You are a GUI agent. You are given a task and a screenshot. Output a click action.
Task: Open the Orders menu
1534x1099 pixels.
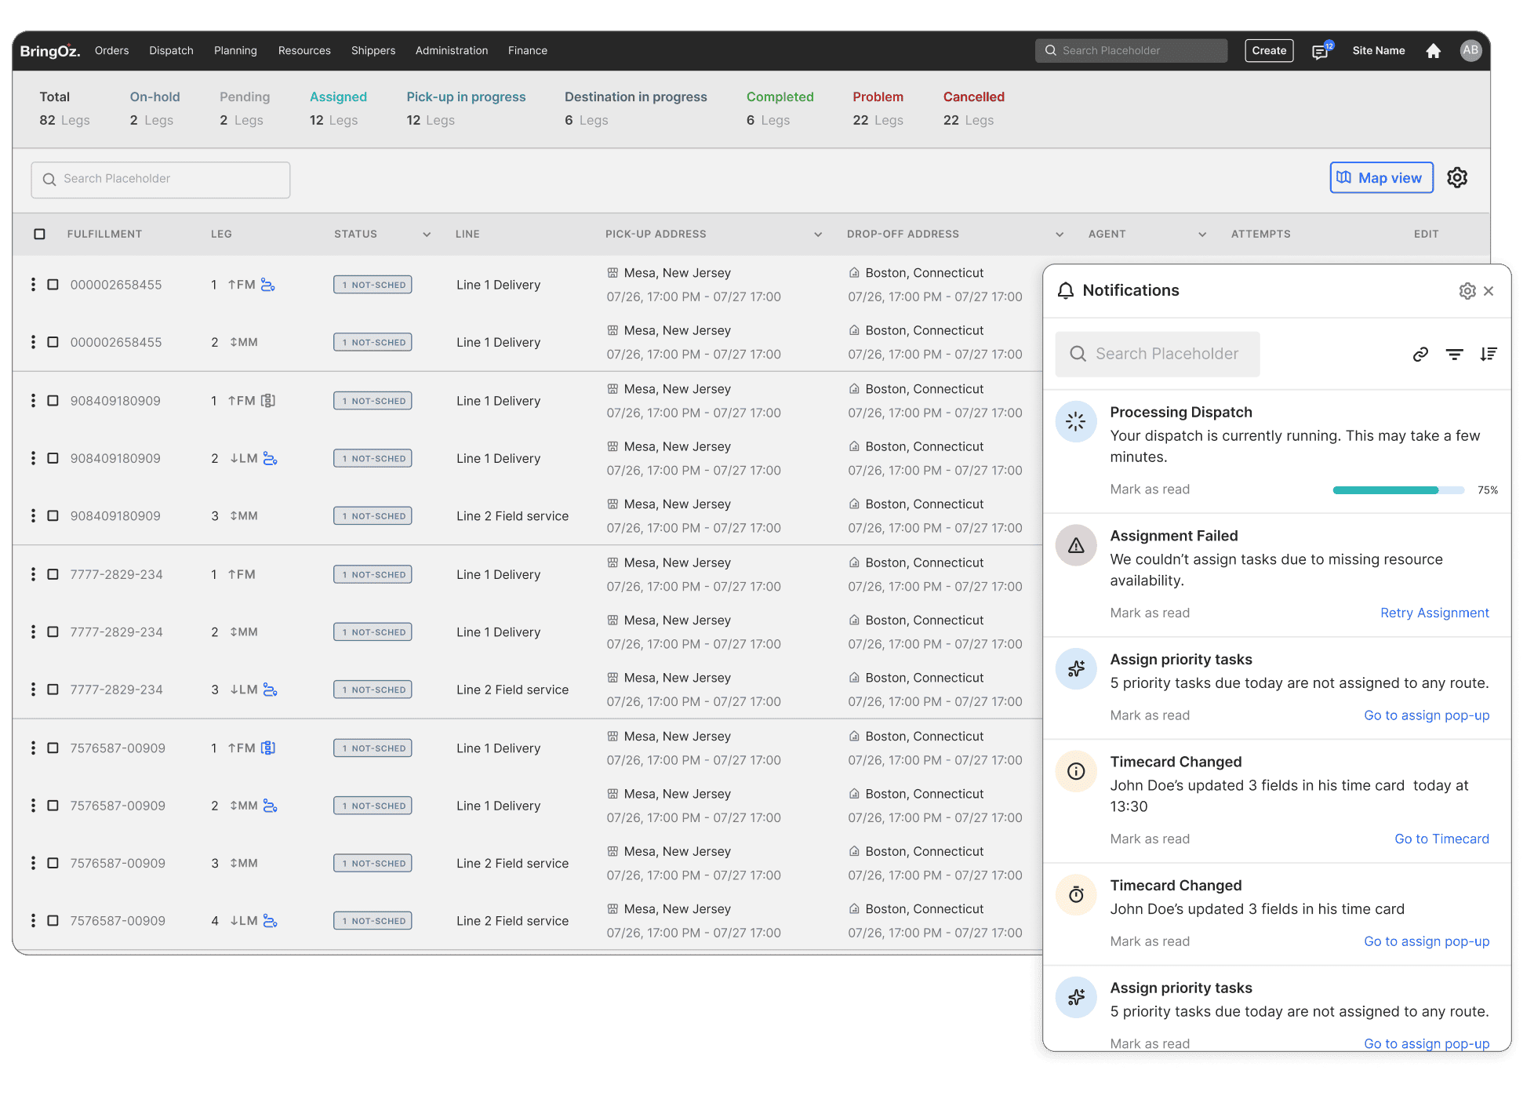tap(111, 50)
